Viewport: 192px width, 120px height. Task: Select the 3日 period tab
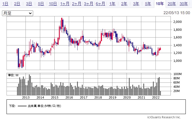tap(29, 4)
